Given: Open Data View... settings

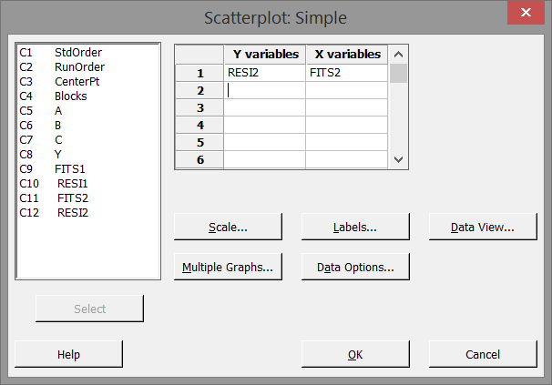Looking at the screenshot, I should click(483, 227).
